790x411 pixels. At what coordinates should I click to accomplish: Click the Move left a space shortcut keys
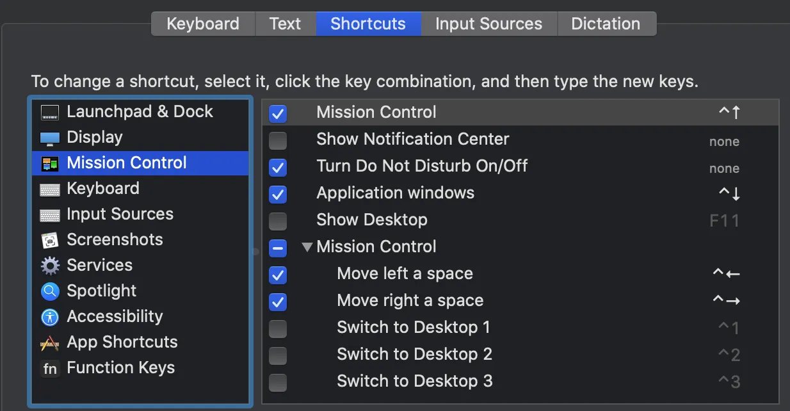pyautogui.click(x=726, y=274)
